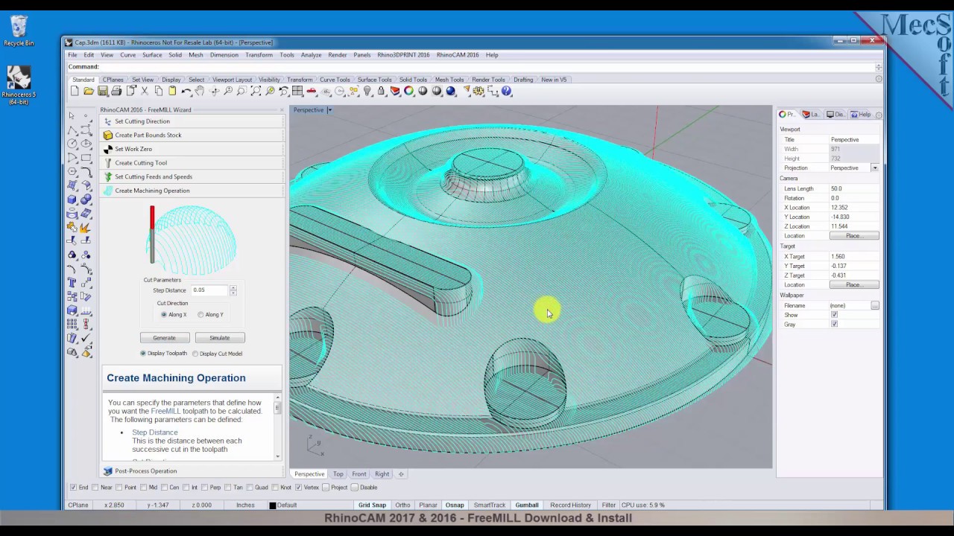Click Place button under Camera location

click(x=853, y=236)
